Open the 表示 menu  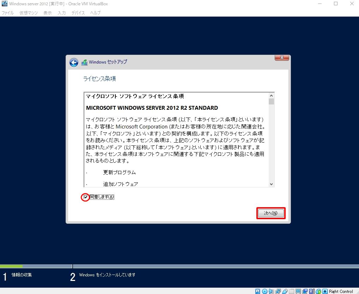click(48, 13)
